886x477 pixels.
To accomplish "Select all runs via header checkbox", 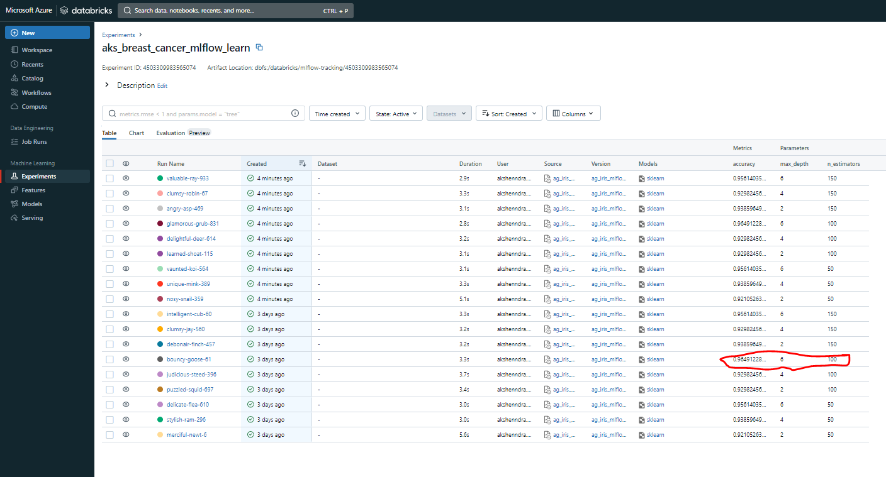I will click(x=110, y=163).
